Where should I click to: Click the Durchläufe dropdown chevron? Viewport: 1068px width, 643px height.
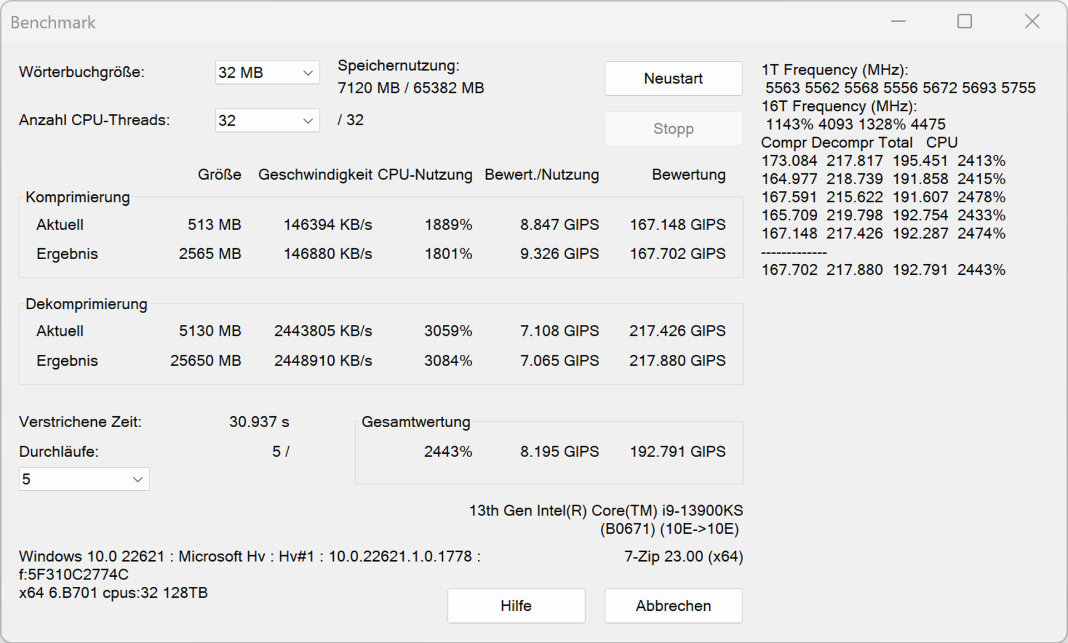pos(137,479)
